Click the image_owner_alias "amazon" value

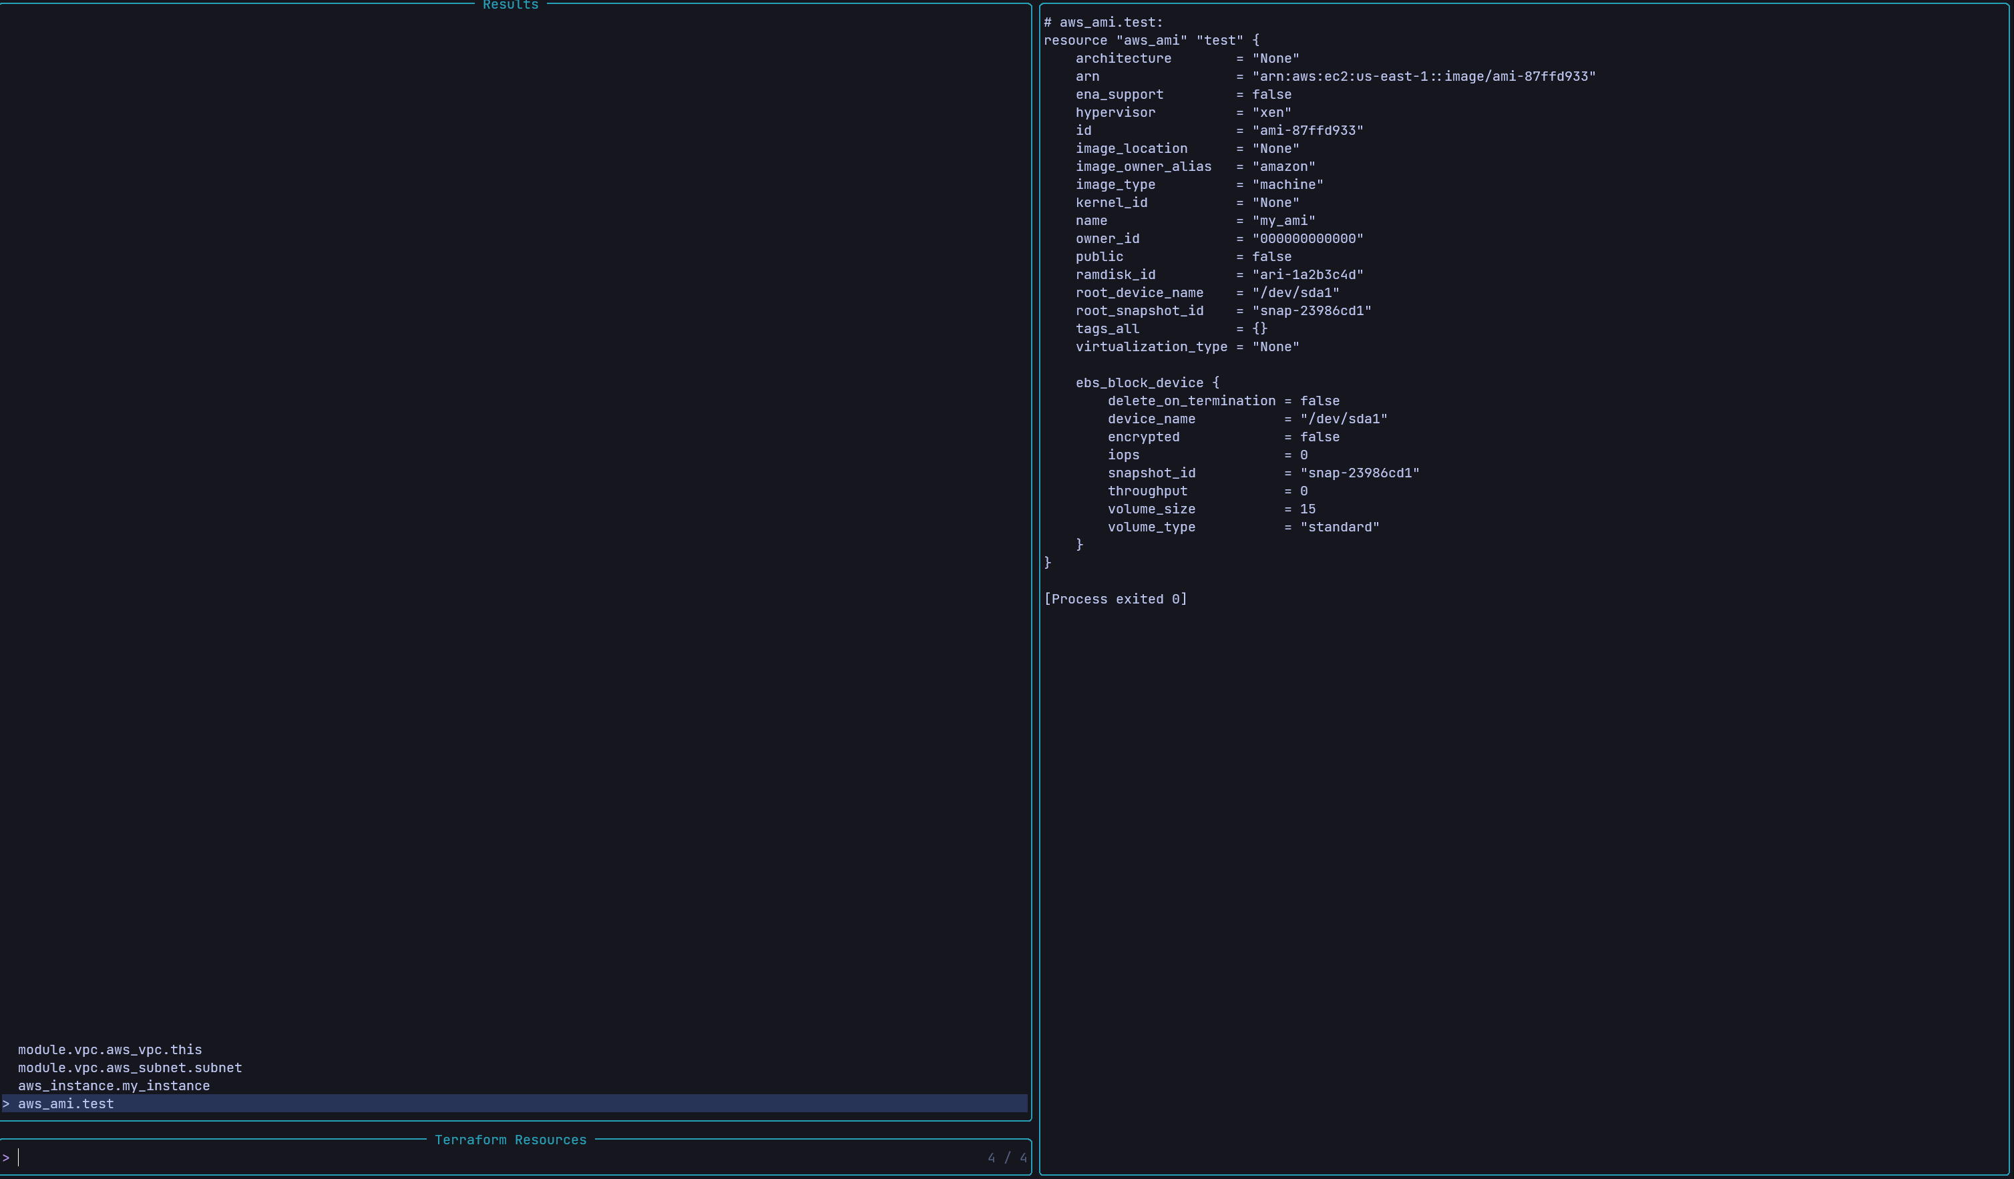(1283, 167)
